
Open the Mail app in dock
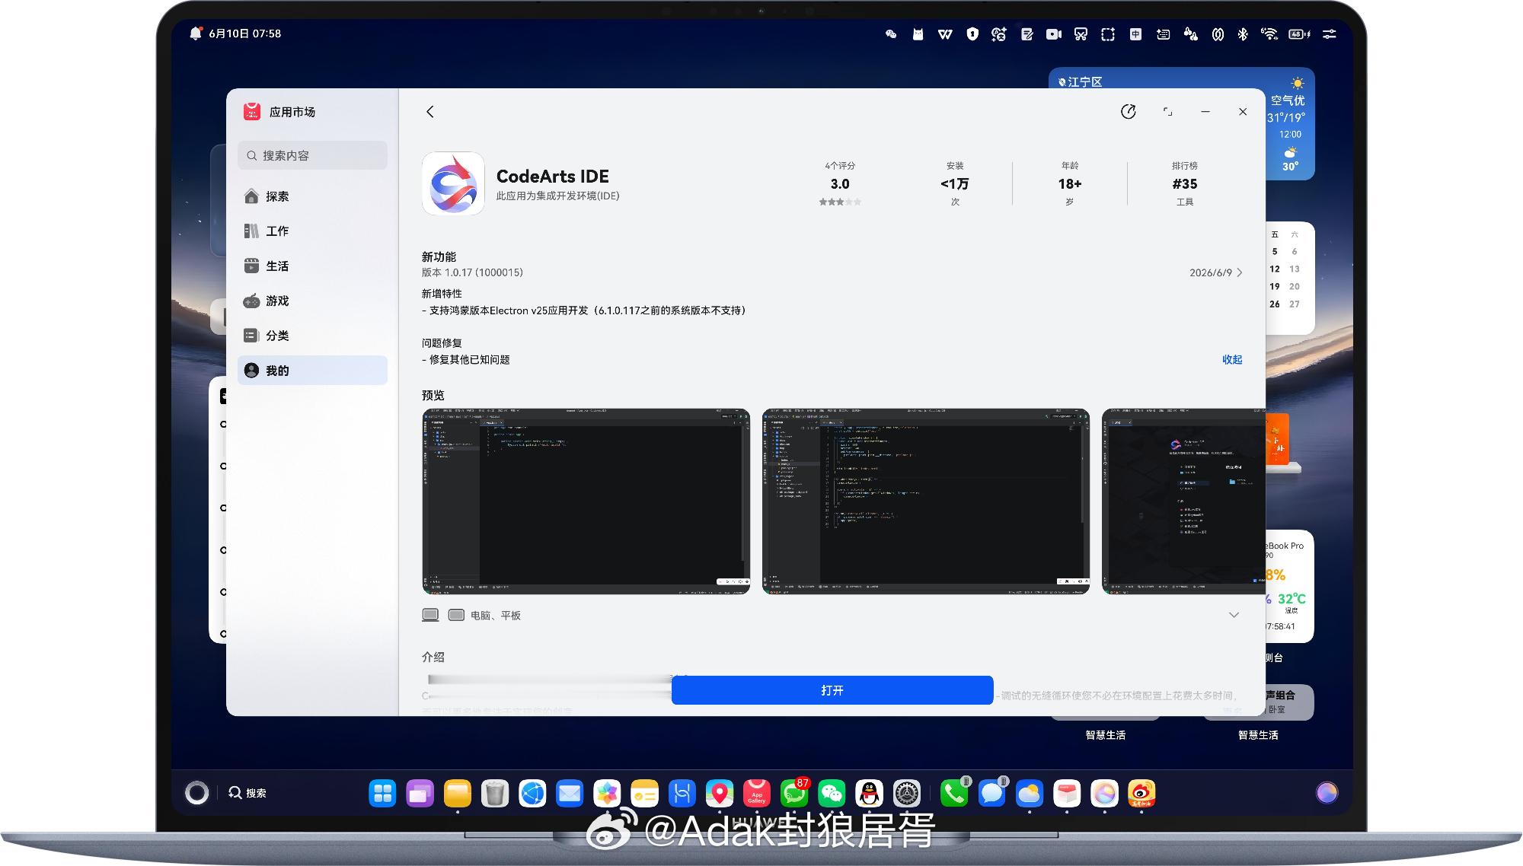(570, 794)
